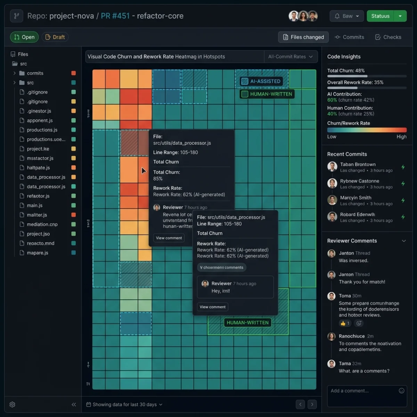Click the Overall Rework Rate progress bar
This screenshot has width=417, height=417.
(367, 88)
